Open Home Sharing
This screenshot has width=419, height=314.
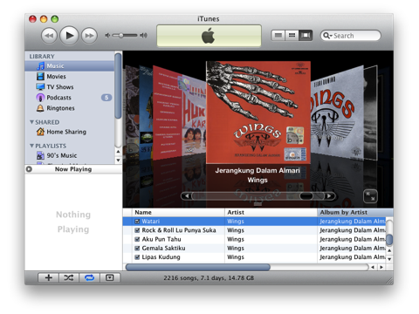70,132
